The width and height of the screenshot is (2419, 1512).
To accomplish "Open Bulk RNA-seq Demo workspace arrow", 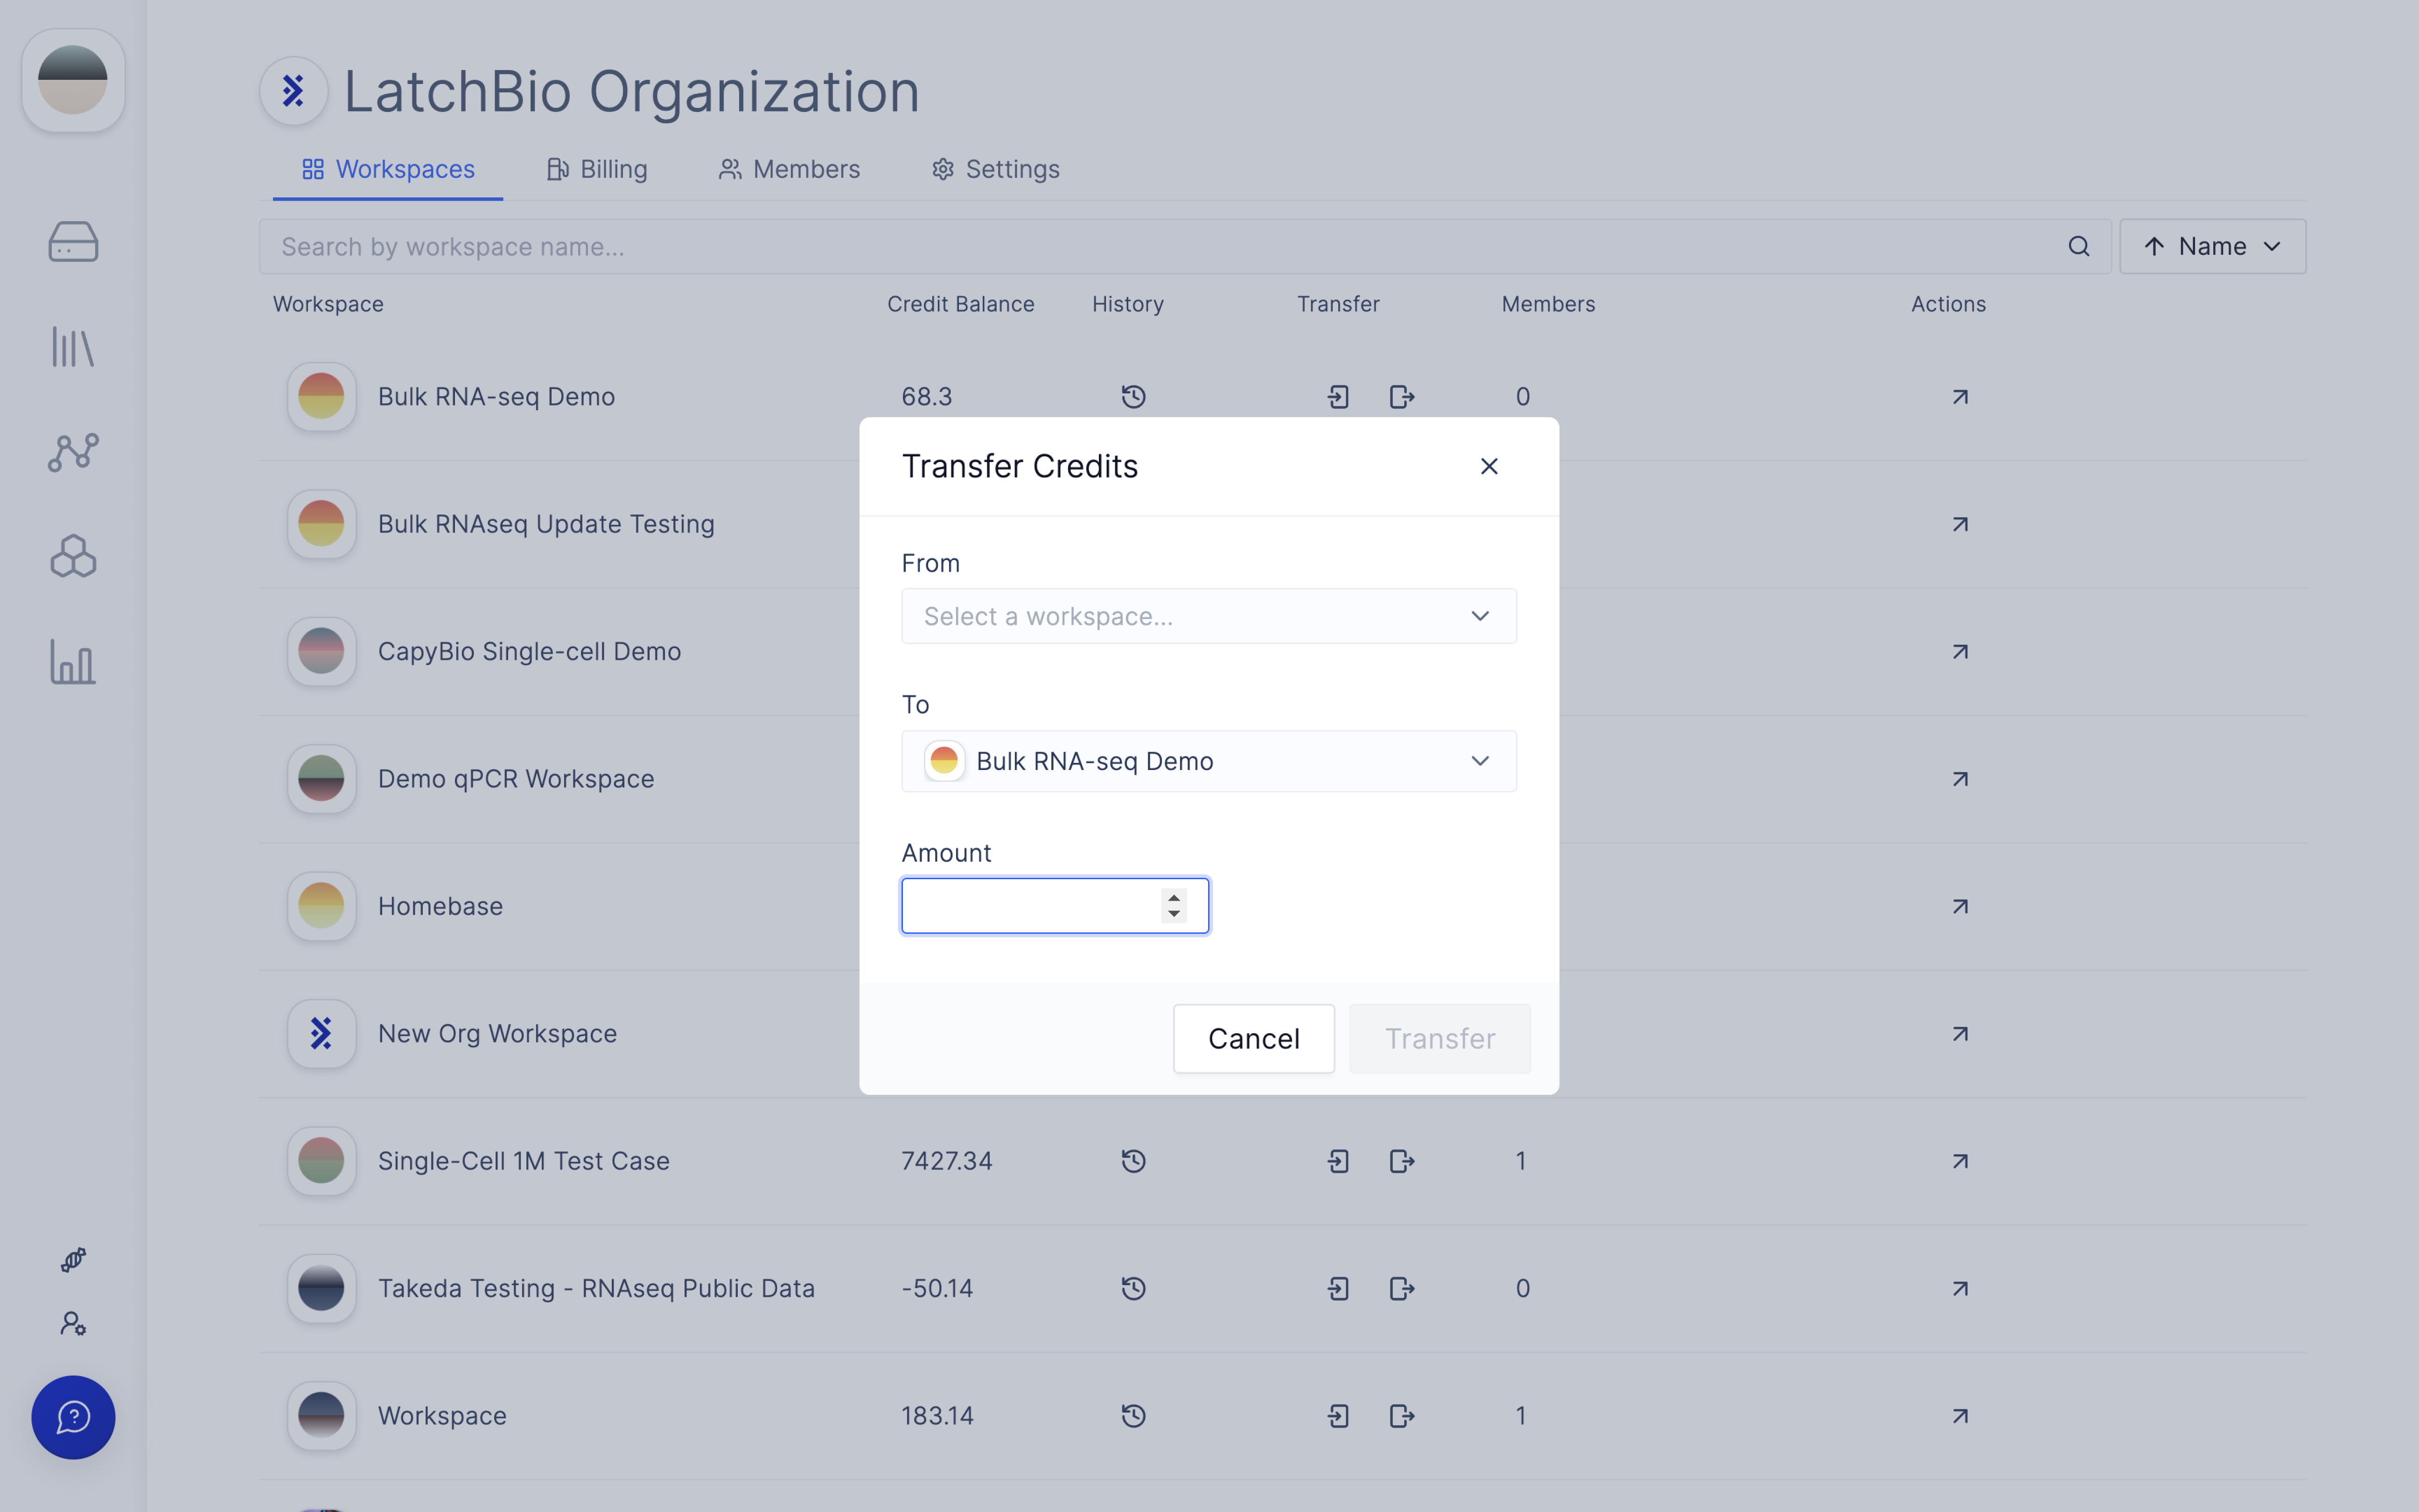I will [x=1960, y=397].
